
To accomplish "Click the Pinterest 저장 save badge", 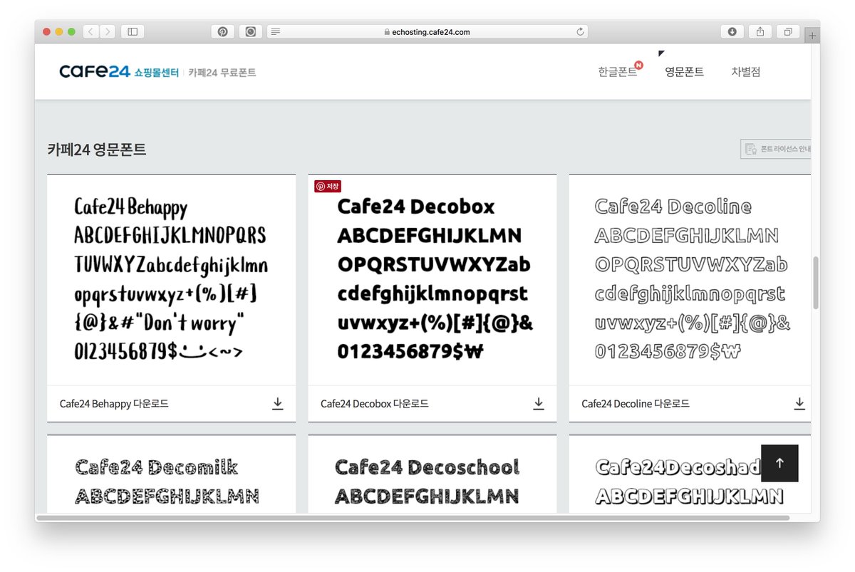I will point(328,186).
